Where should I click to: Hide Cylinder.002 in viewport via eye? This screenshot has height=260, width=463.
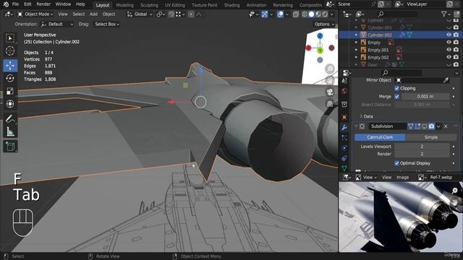(x=449, y=35)
